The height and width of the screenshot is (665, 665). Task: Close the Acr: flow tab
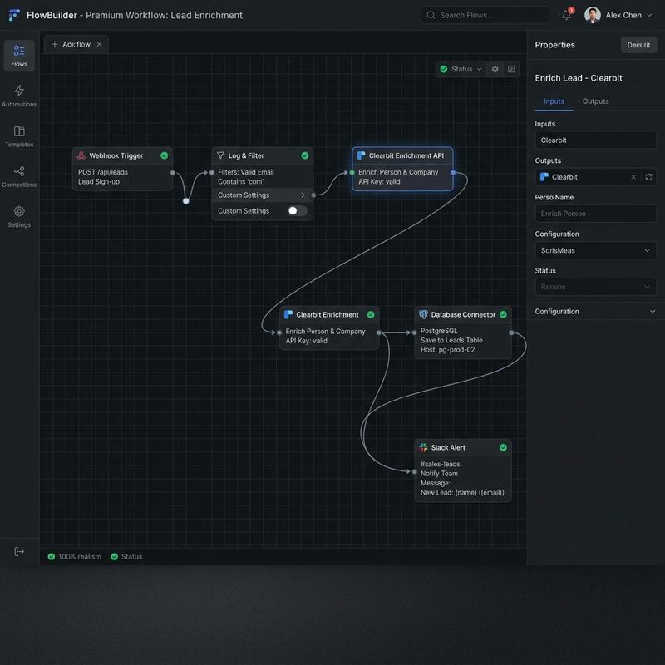point(99,44)
